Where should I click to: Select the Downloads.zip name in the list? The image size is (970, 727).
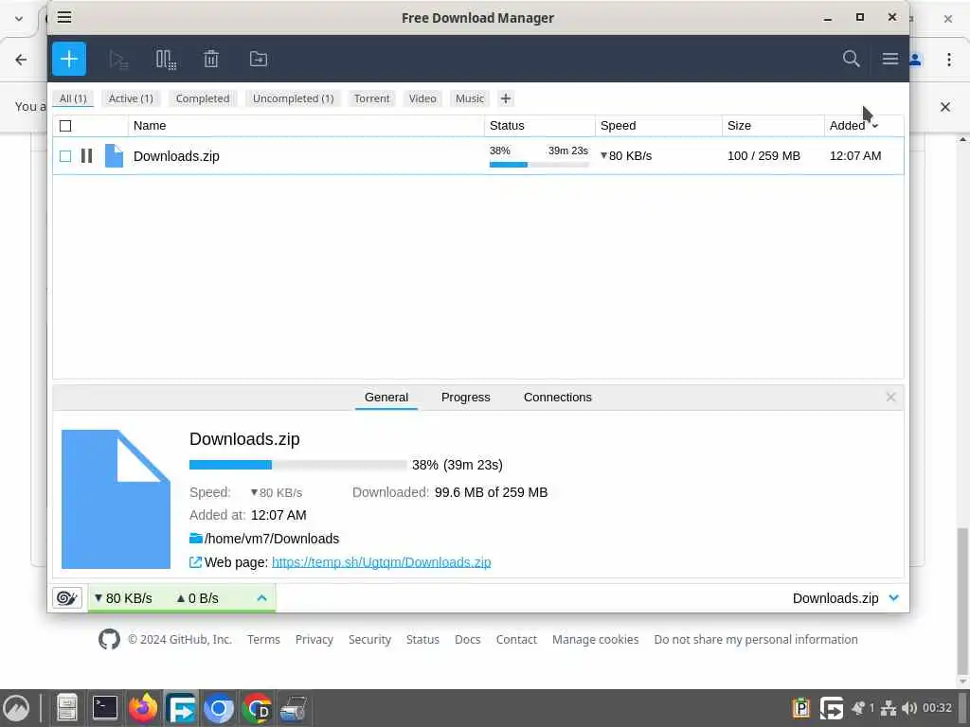tap(176, 156)
